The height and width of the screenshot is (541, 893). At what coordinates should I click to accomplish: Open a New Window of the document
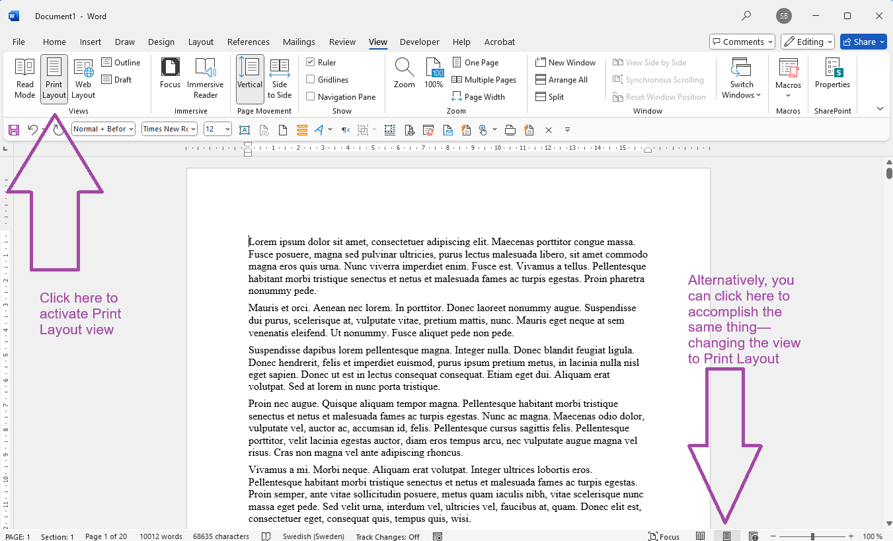[566, 63]
